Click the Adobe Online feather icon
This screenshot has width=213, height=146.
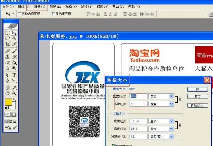[11, 26]
